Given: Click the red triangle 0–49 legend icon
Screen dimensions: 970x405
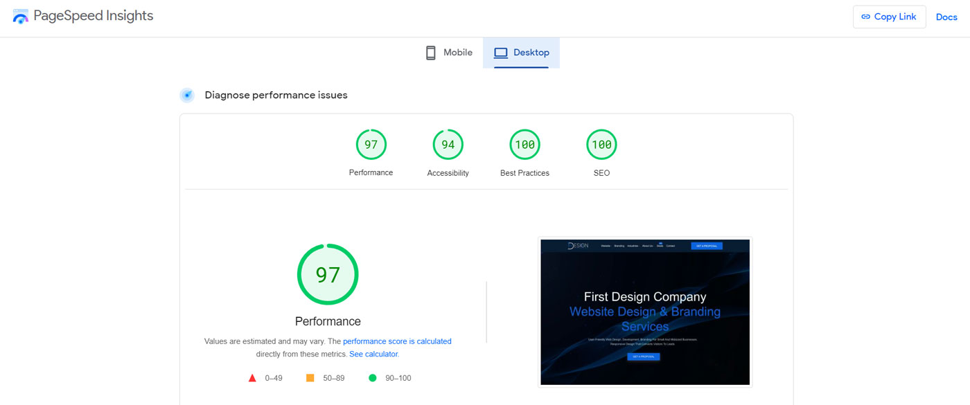Looking at the screenshot, I should point(252,378).
